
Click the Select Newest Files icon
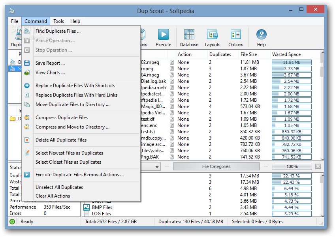click(x=27, y=153)
